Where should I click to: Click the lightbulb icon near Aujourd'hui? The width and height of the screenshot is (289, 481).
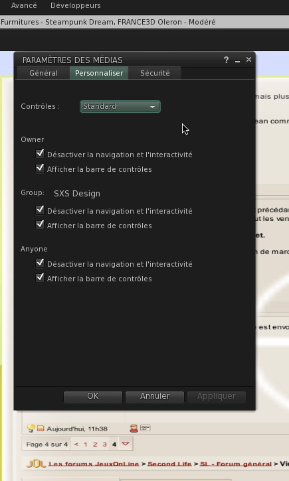click(x=31, y=428)
